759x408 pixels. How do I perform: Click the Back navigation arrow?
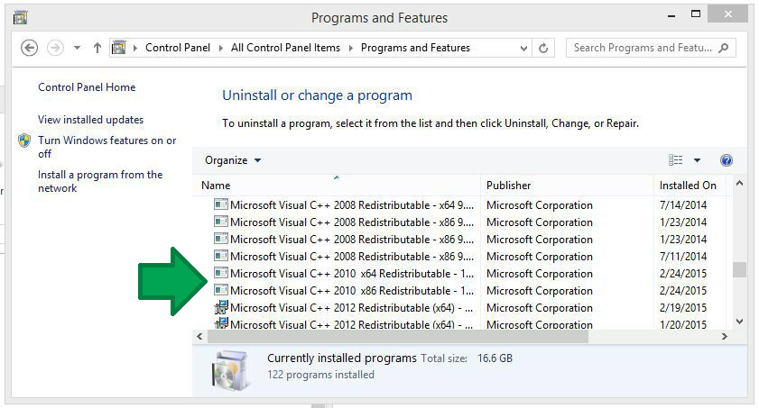[30, 49]
